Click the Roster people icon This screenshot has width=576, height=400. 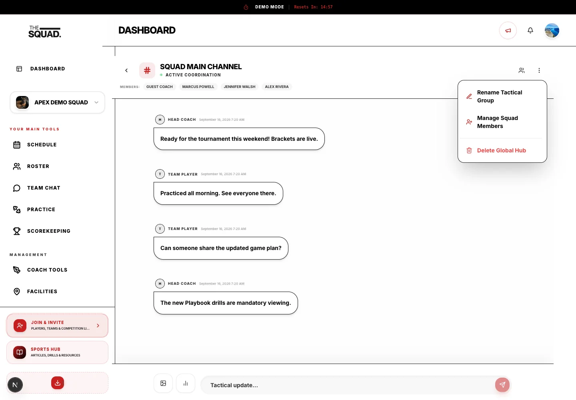17,166
